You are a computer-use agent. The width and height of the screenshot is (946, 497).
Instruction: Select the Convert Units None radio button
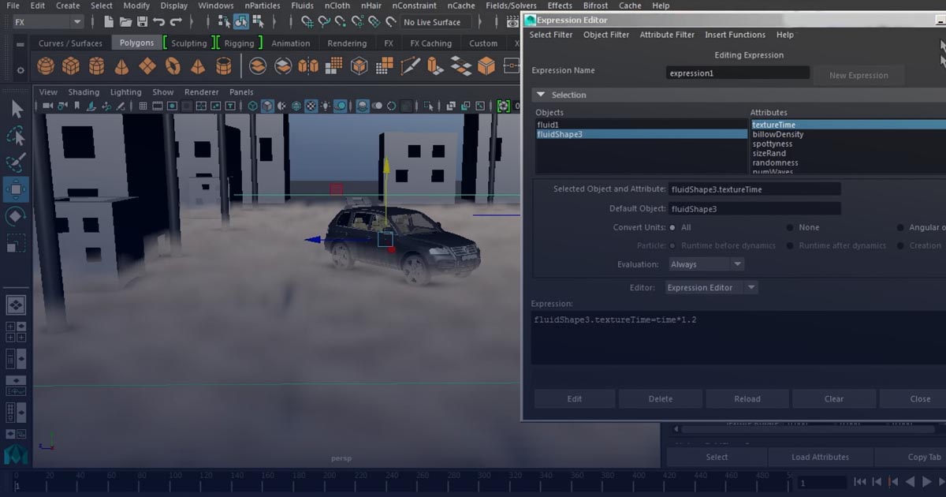(789, 227)
